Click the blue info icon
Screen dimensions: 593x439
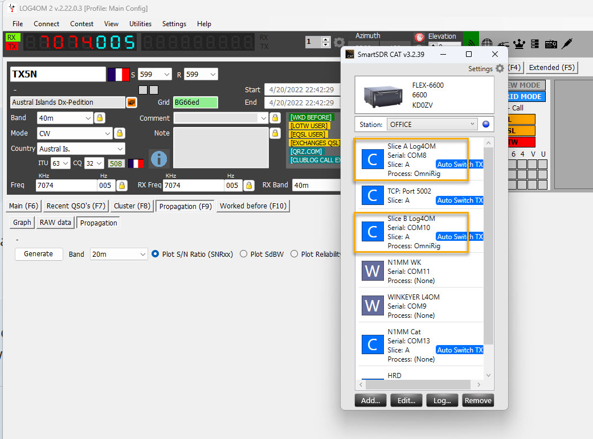[x=159, y=159]
